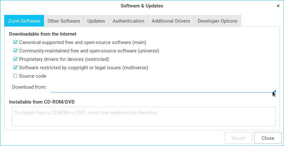284x146 pixels.
Task: Untick Software restricted by copyright (multiverse)
Action: coord(15,68)
